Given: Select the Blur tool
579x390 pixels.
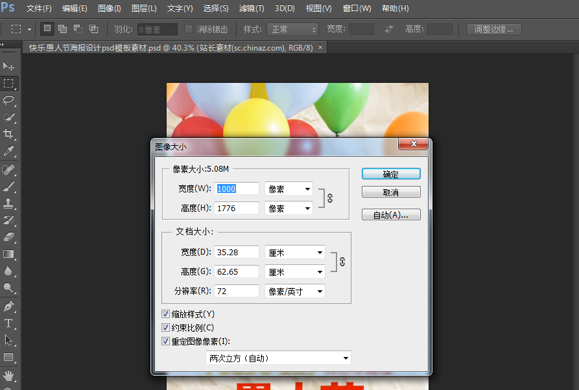Looking at the screenshot, I should point(8,271).
